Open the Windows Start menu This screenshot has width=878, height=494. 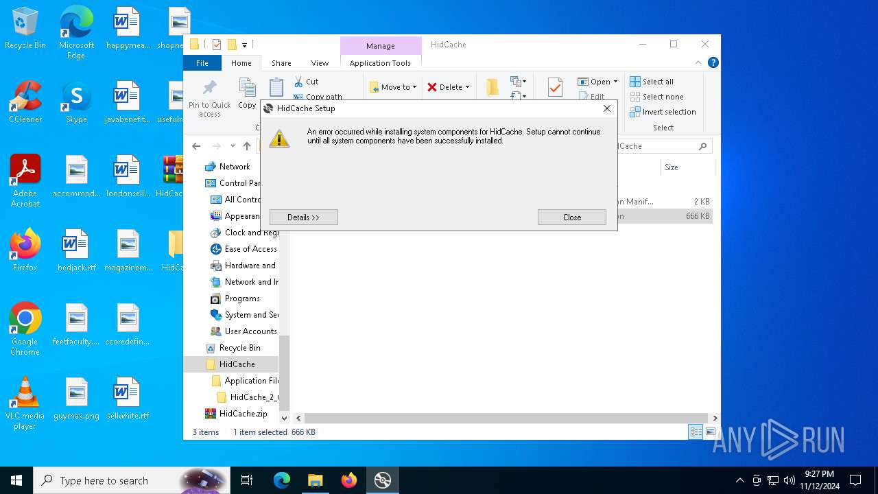tap(16, 480)
